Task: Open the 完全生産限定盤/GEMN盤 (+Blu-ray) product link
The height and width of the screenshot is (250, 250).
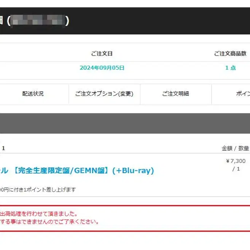Action: pyautogui.click(x=77, y=170)
